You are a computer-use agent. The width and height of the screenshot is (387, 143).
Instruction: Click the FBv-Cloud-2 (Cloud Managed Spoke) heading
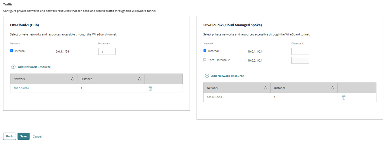(233, 25)
